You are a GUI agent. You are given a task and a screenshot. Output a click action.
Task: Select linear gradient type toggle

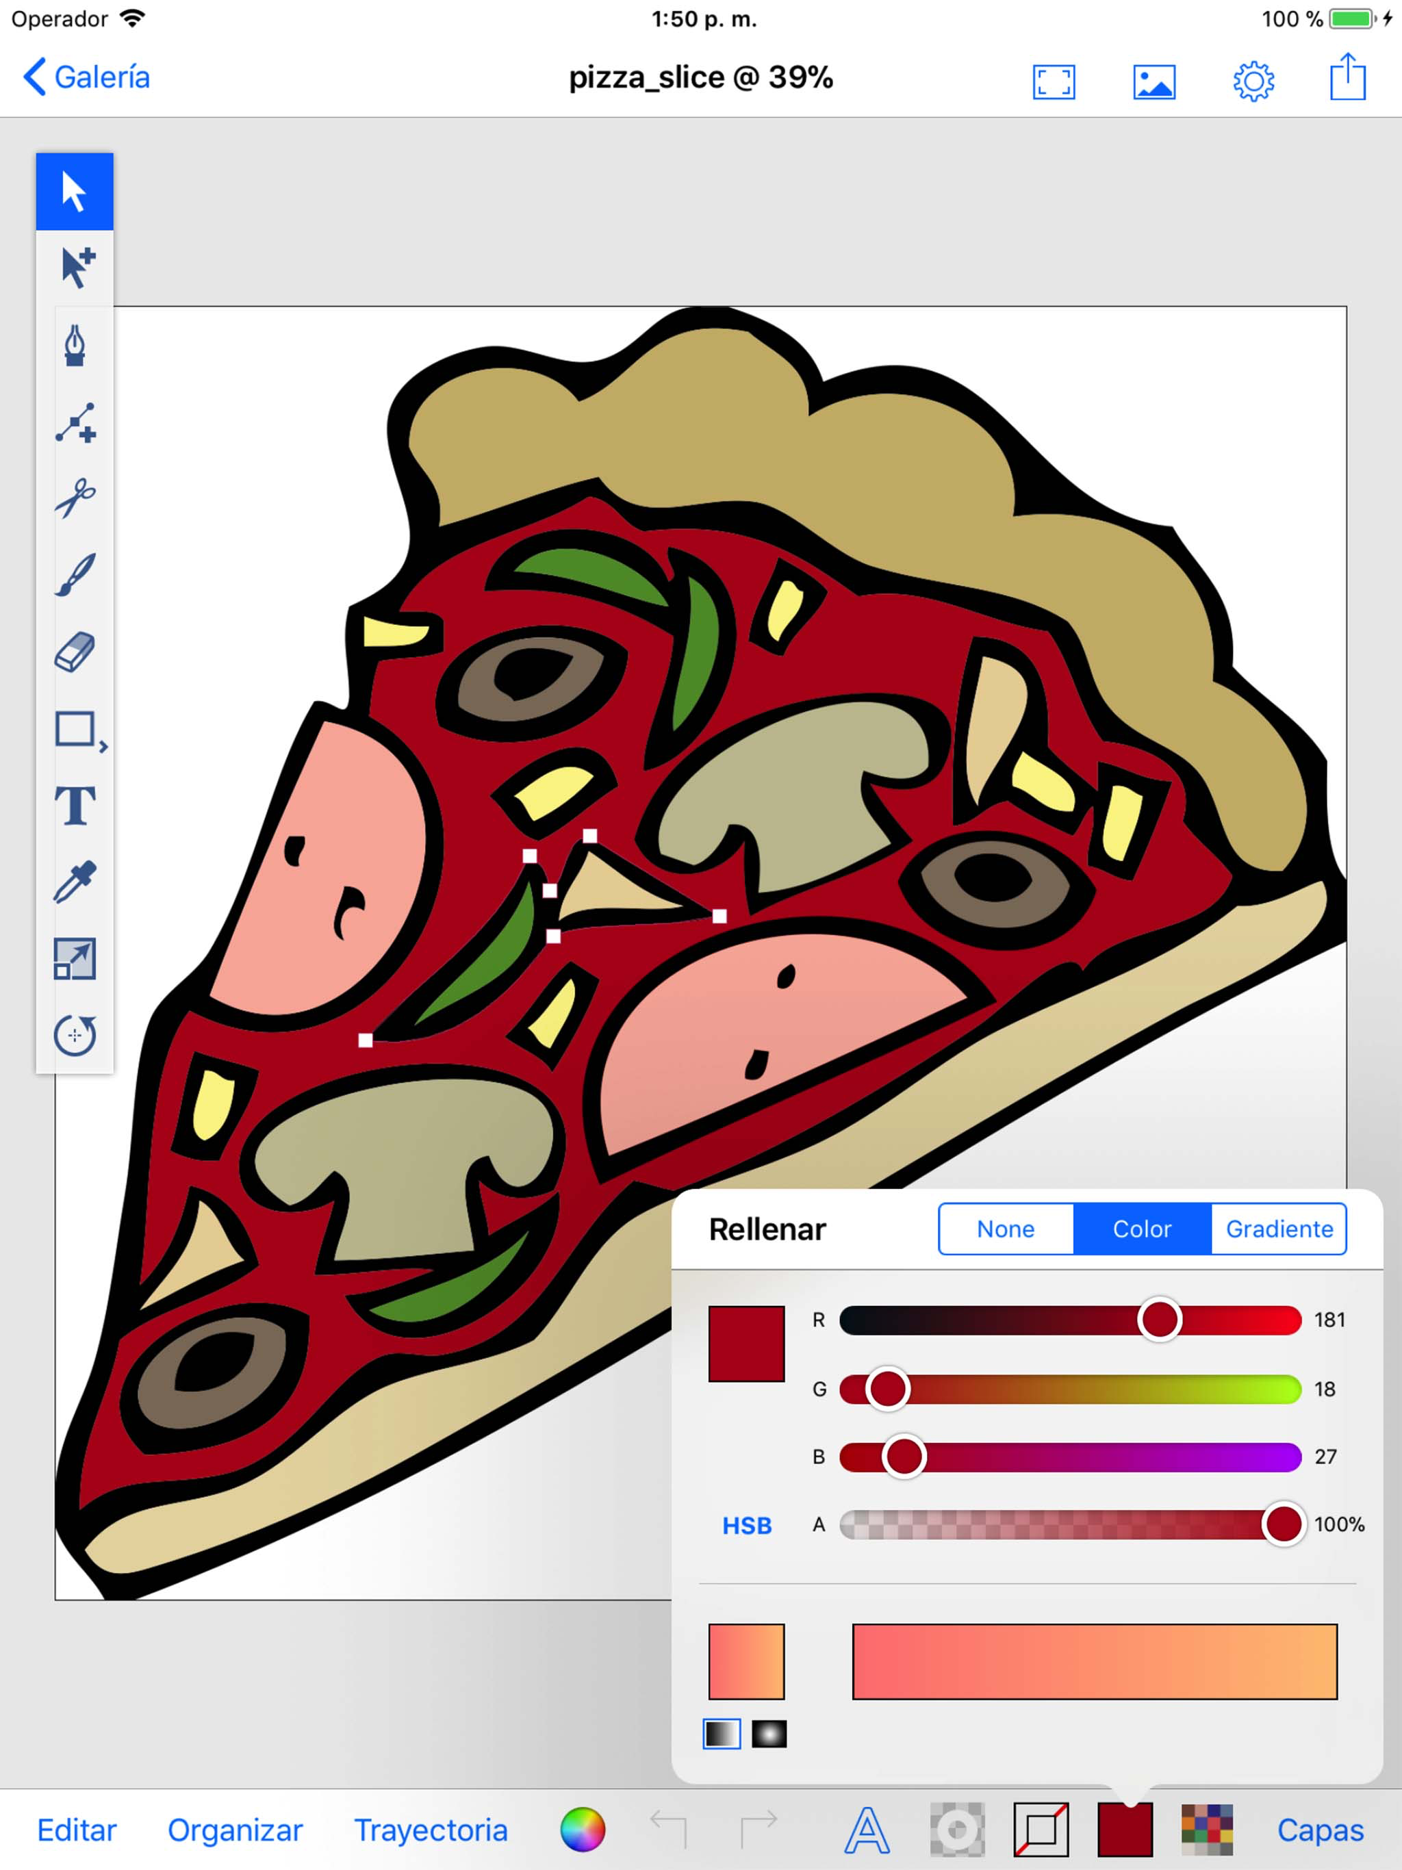(x=722, y=1734)
